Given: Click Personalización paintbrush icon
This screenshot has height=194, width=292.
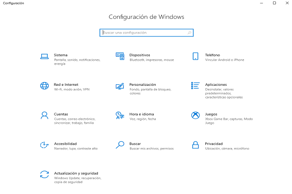Looking at the screenshot, I should (x=120, y=86).
